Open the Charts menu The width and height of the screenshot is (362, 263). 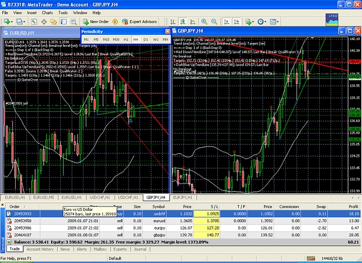[47, 13]
